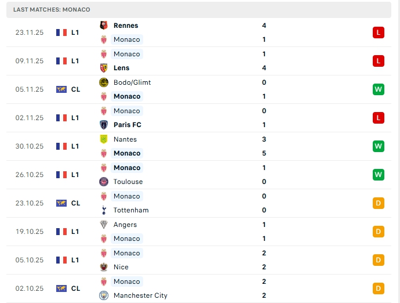The image size is (400, 303).
Task: Open the Nantes team link
Action: [x=125, y=139]
